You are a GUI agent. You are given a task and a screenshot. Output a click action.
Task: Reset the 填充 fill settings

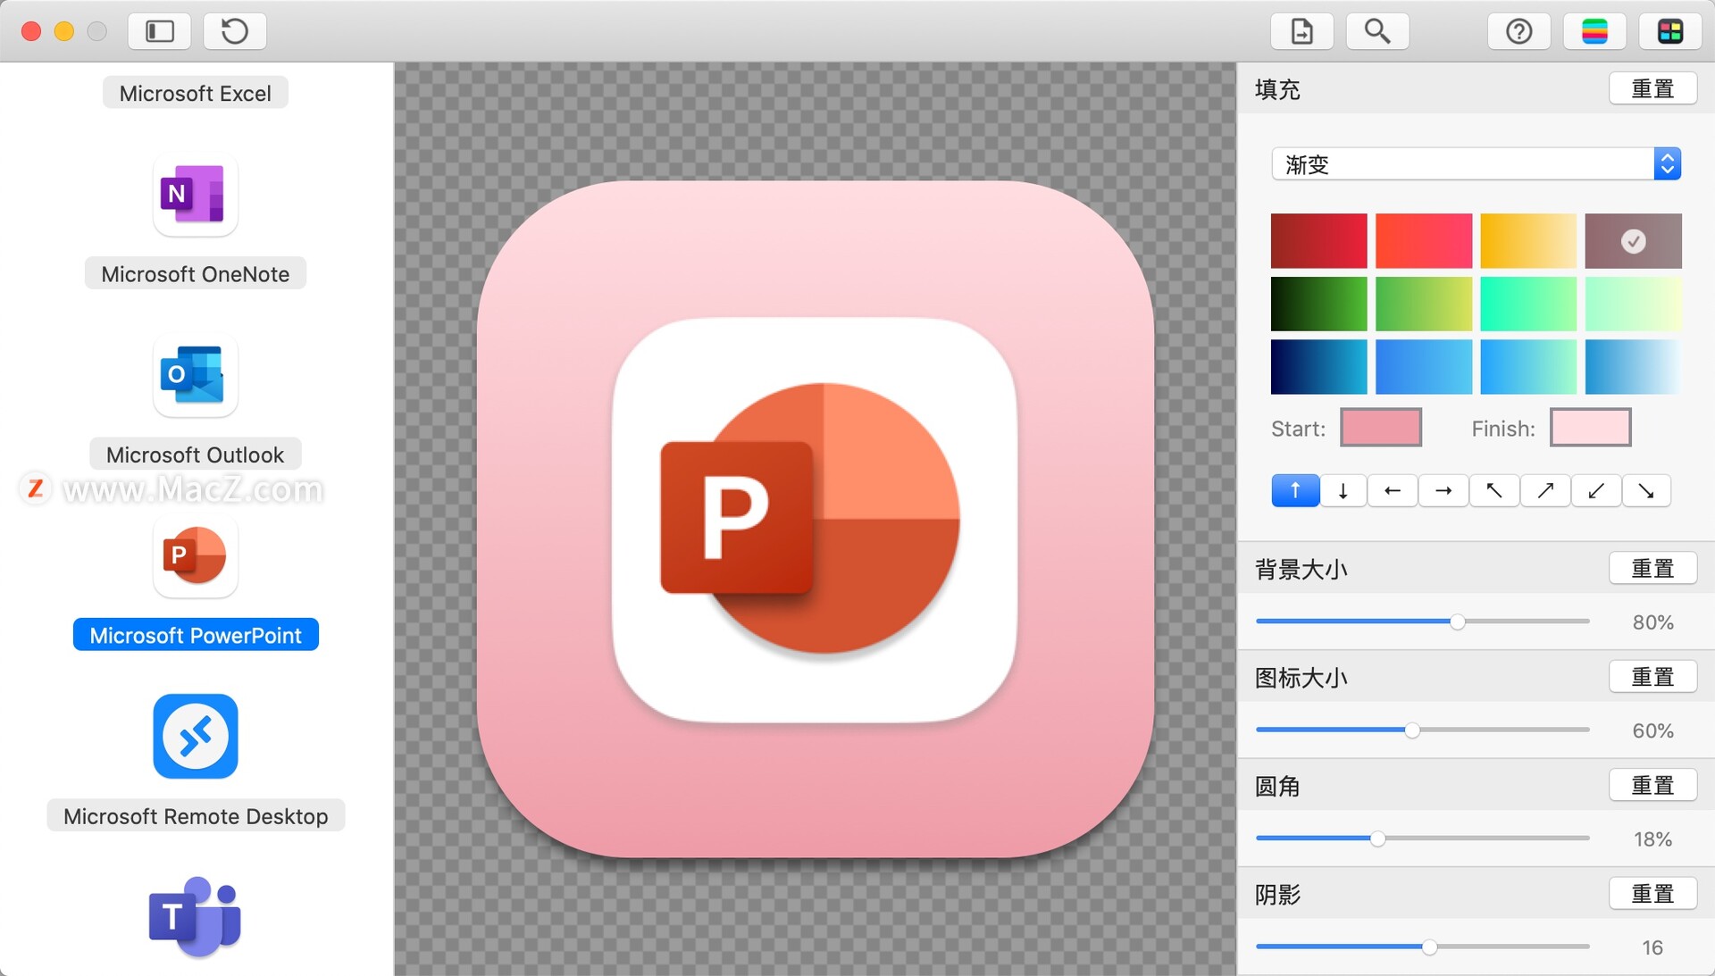[1652, 88]
